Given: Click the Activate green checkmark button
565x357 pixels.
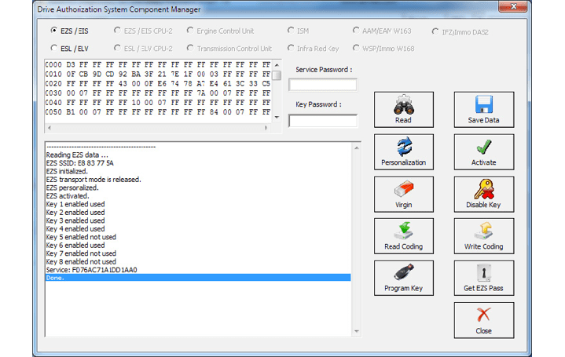Looking at the screenshot, I should [483, 152].
